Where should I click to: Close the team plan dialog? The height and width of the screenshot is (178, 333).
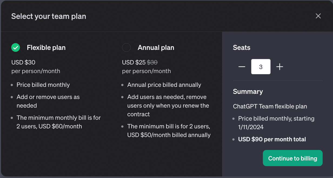(318, 16)
